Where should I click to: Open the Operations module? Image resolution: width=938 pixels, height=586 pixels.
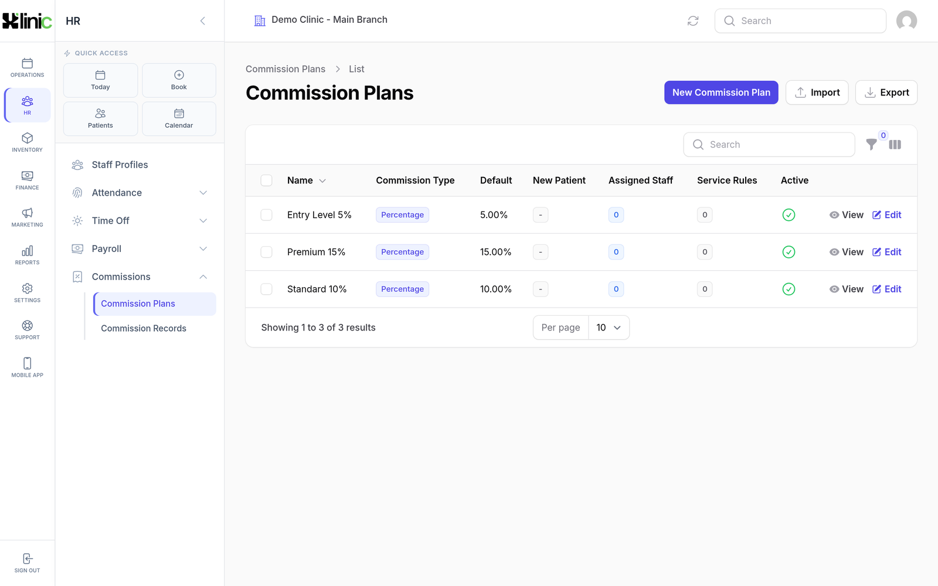click(x=27, y=67)
